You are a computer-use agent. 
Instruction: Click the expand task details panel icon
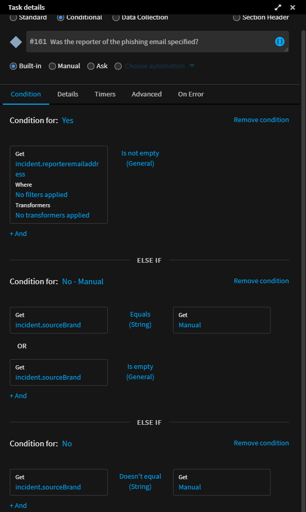(278, 7)
